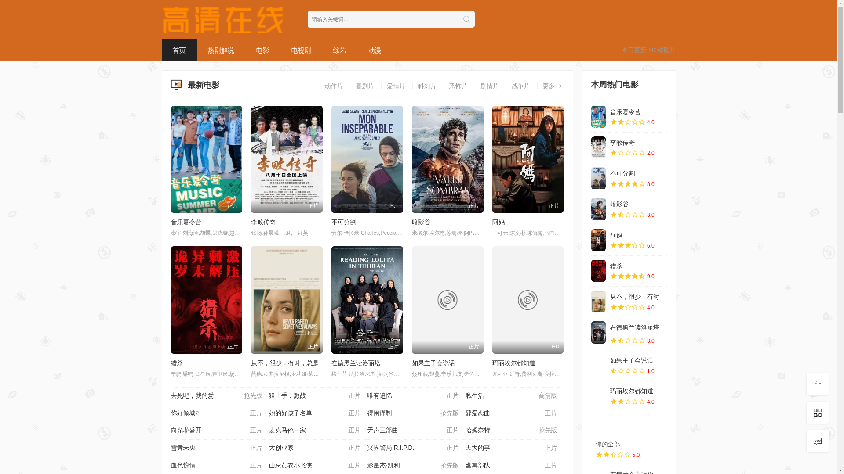This screenshot has width=844, height=474.
Task: Open 音乐夏令营 movie poster
Action: [x=206, y=159]
